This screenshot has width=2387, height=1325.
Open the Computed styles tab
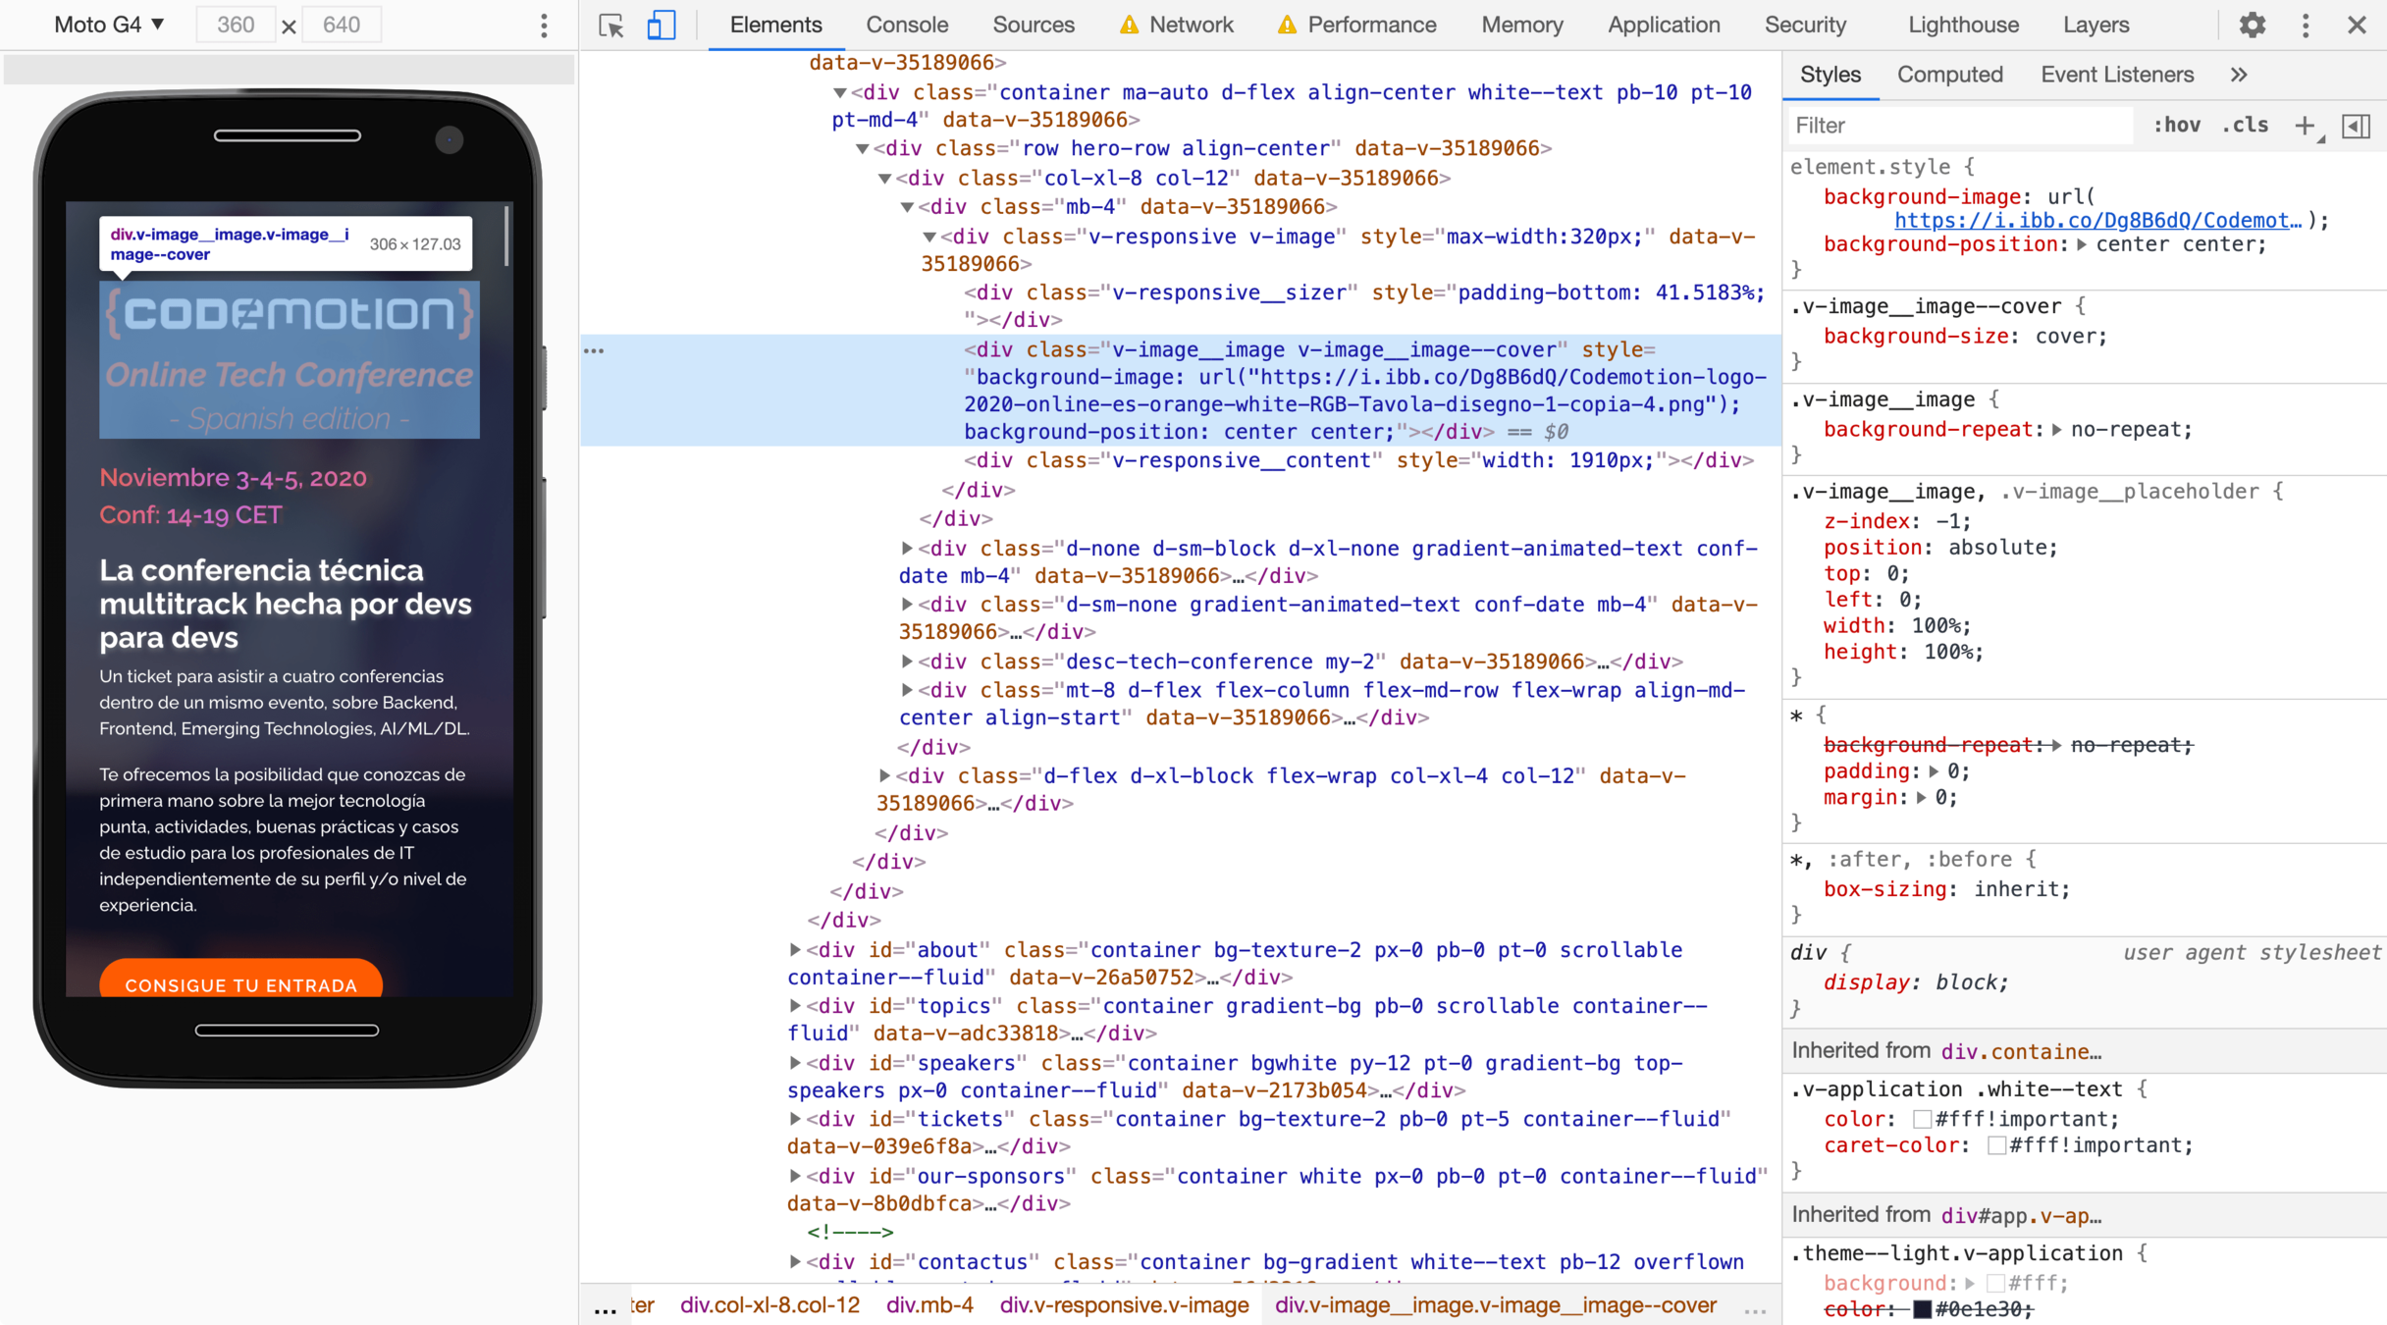coord(1949,75)
